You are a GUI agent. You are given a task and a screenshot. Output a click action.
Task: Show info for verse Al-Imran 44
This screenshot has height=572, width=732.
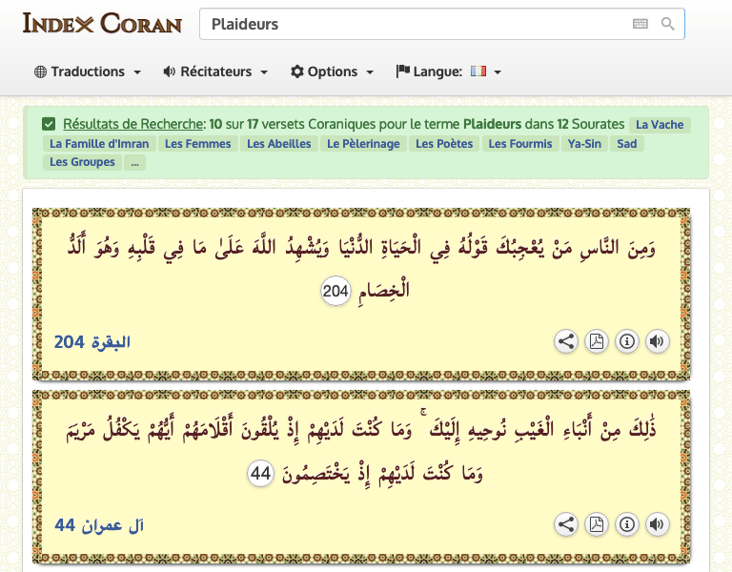tap(626, 523)
